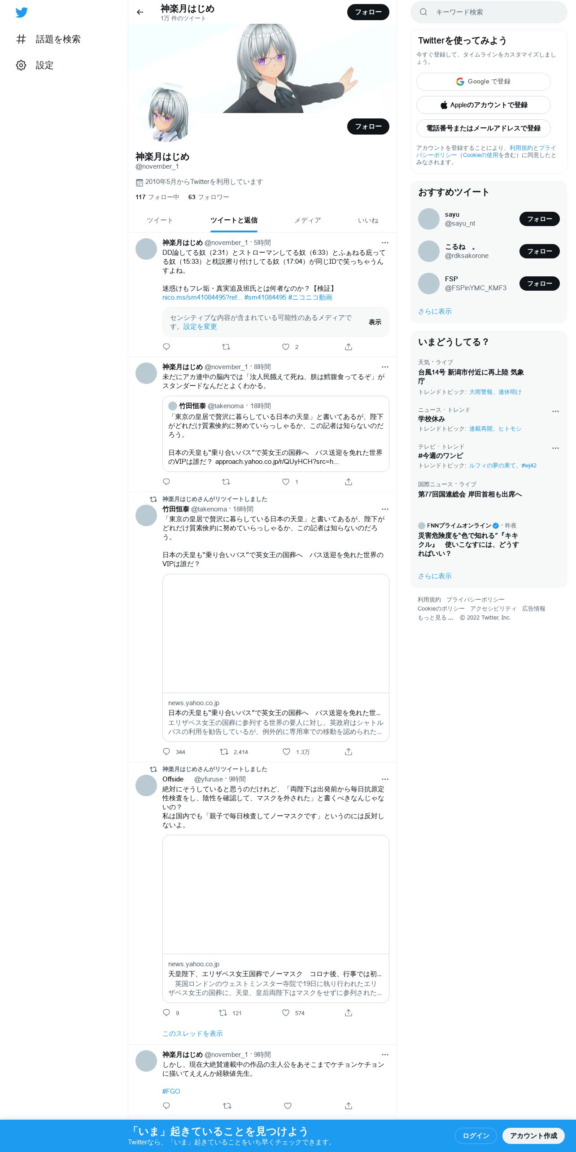Open the nico.ms/sm41084495 link
The height and width of the screenshot is (1152, 576).
[202, 297]
